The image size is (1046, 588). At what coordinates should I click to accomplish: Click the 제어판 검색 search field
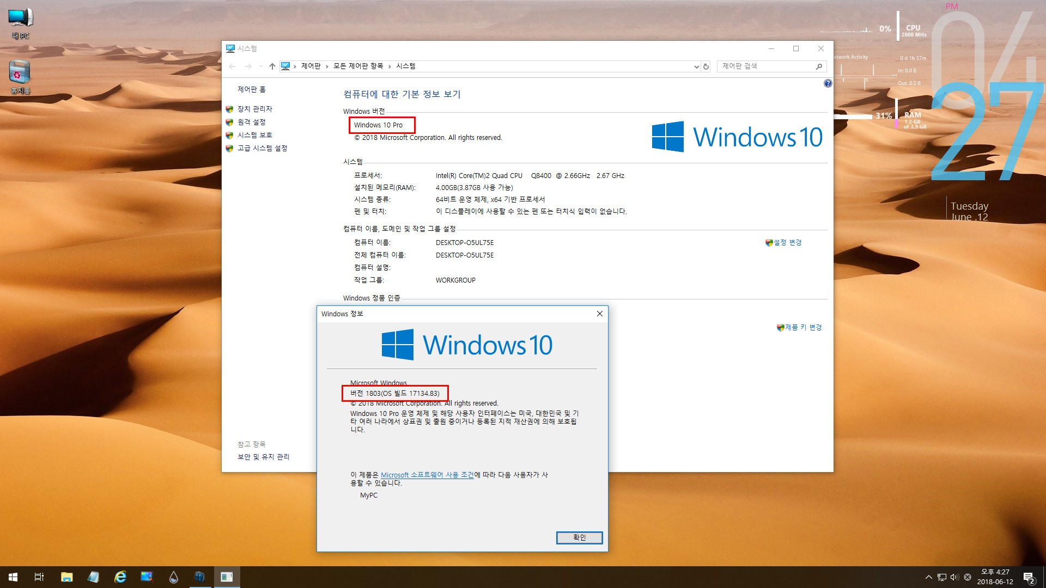pyautogui.click(x=766, y=66)
